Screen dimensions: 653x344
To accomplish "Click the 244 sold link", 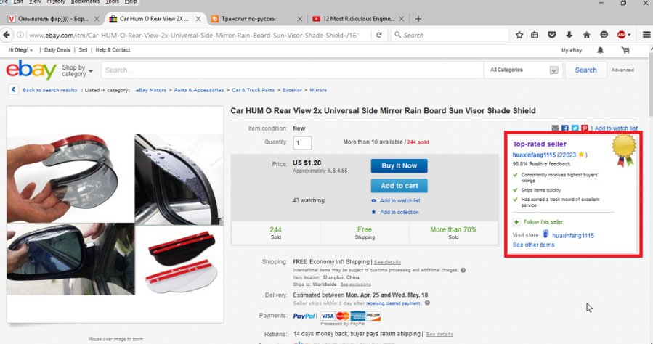I will 418,142.
